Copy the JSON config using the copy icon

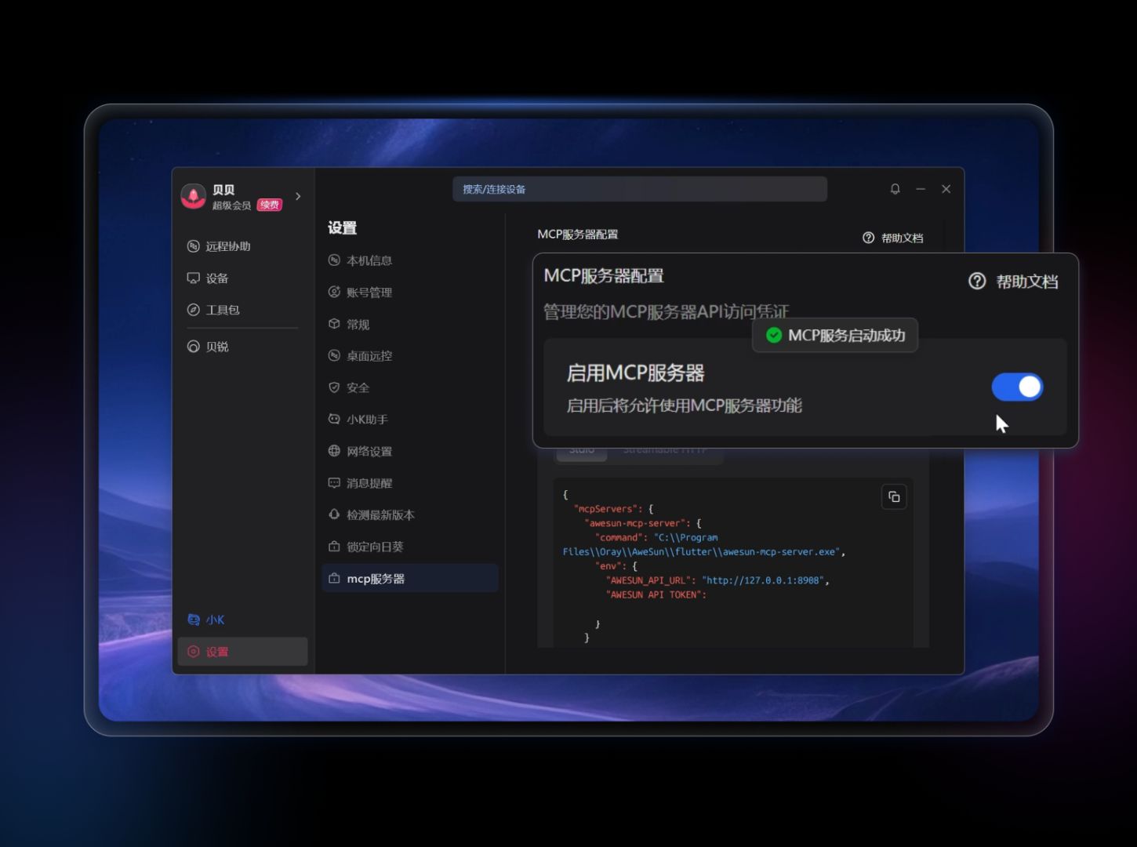pyautogui.click(x=894, y=496)
